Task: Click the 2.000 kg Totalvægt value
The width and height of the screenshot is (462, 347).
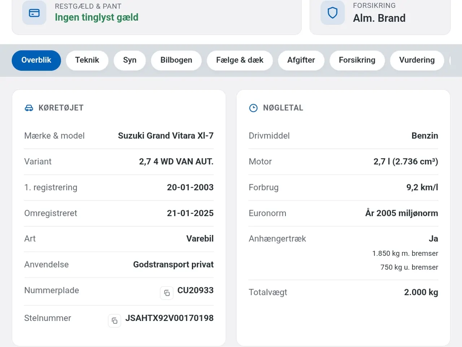Action: tap(421, 292)
